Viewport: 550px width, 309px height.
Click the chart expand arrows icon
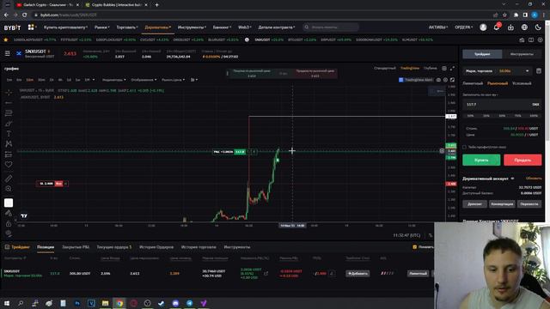(452, 69)
